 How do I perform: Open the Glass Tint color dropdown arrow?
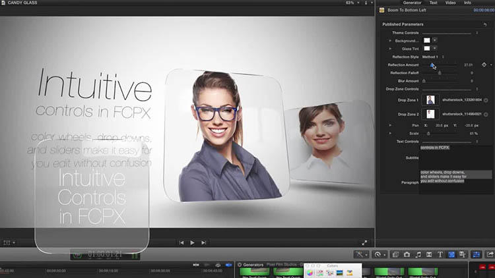pos(435,49)
